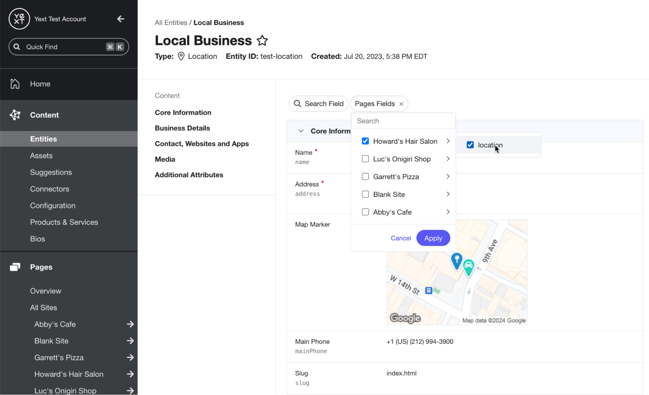Screen dimensions: 649x395
Task: Remove Pages Fields filter with the x
Action: point(401,104)
